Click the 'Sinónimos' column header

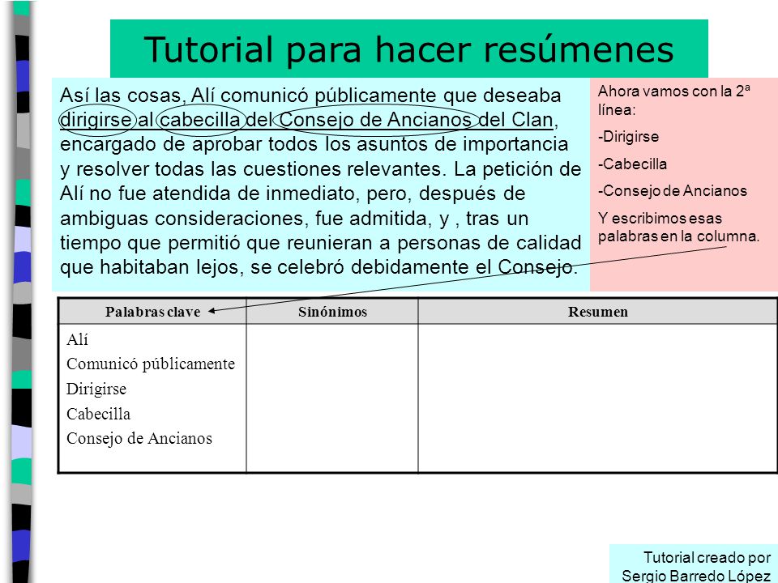pyautogui.click(x=332, y=312)
